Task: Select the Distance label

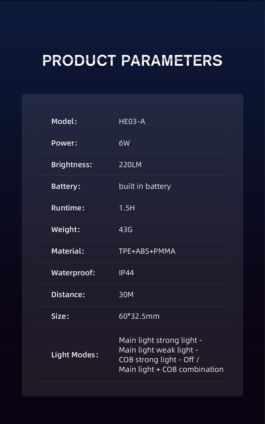Action: (68, 295)
